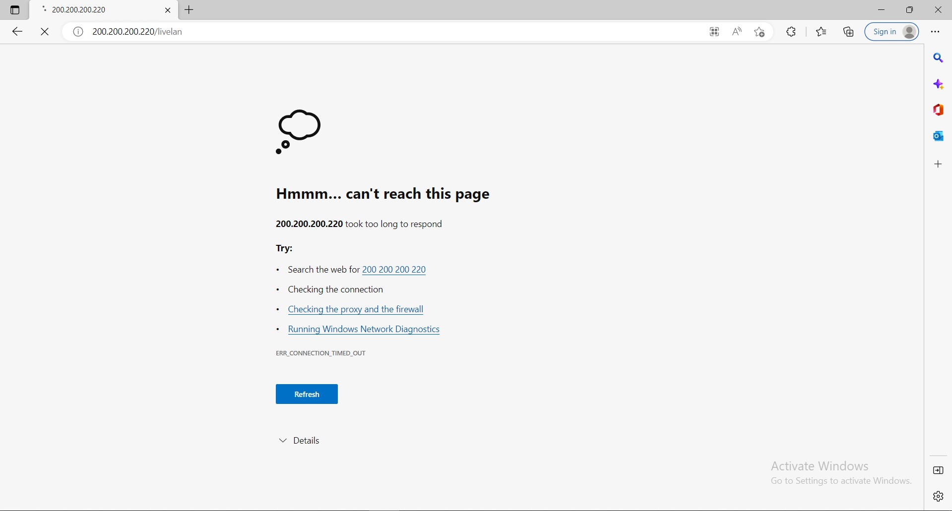Open sidebar settings gear icon

939,496
